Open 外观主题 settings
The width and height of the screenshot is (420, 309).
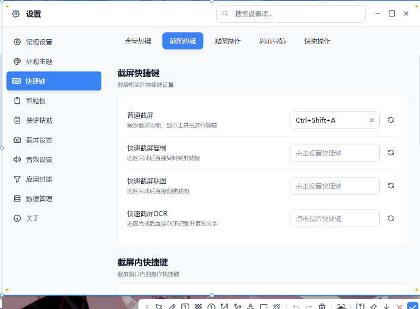coord(54,61)
